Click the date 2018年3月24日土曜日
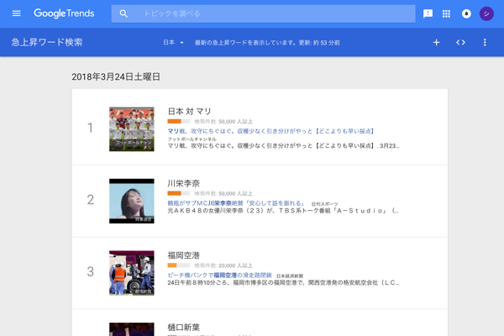Image resolution: width=504 pixels, height=336 pixels. pyautogui.click(x=116, y=76)
